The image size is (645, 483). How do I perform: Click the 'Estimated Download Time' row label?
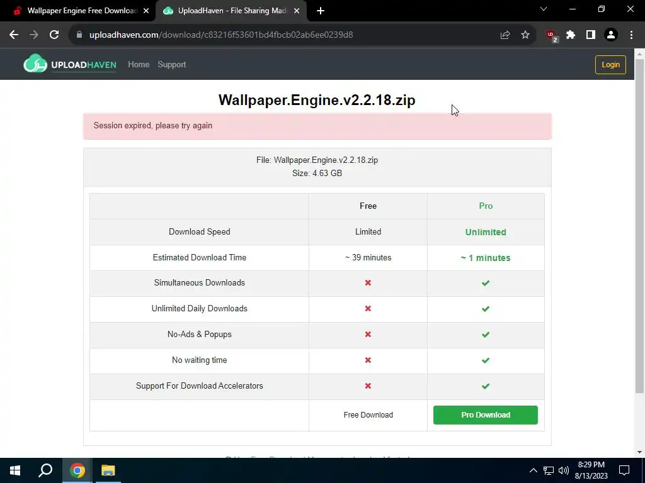point(200,257)
